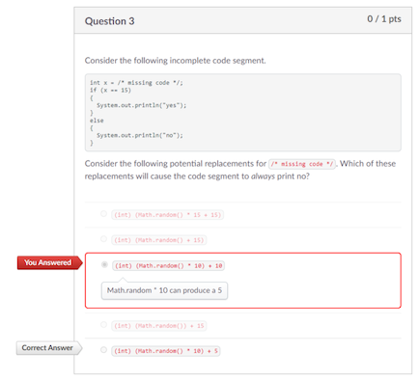Viewport: 419px width, 379px height.
Task: Click the feedback comment 'Math.random * 10 can produce a 5'
Action: click(164, 290)
